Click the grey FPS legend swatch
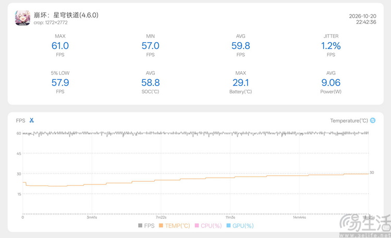This screenshot has height=238, width=391. 140,226
